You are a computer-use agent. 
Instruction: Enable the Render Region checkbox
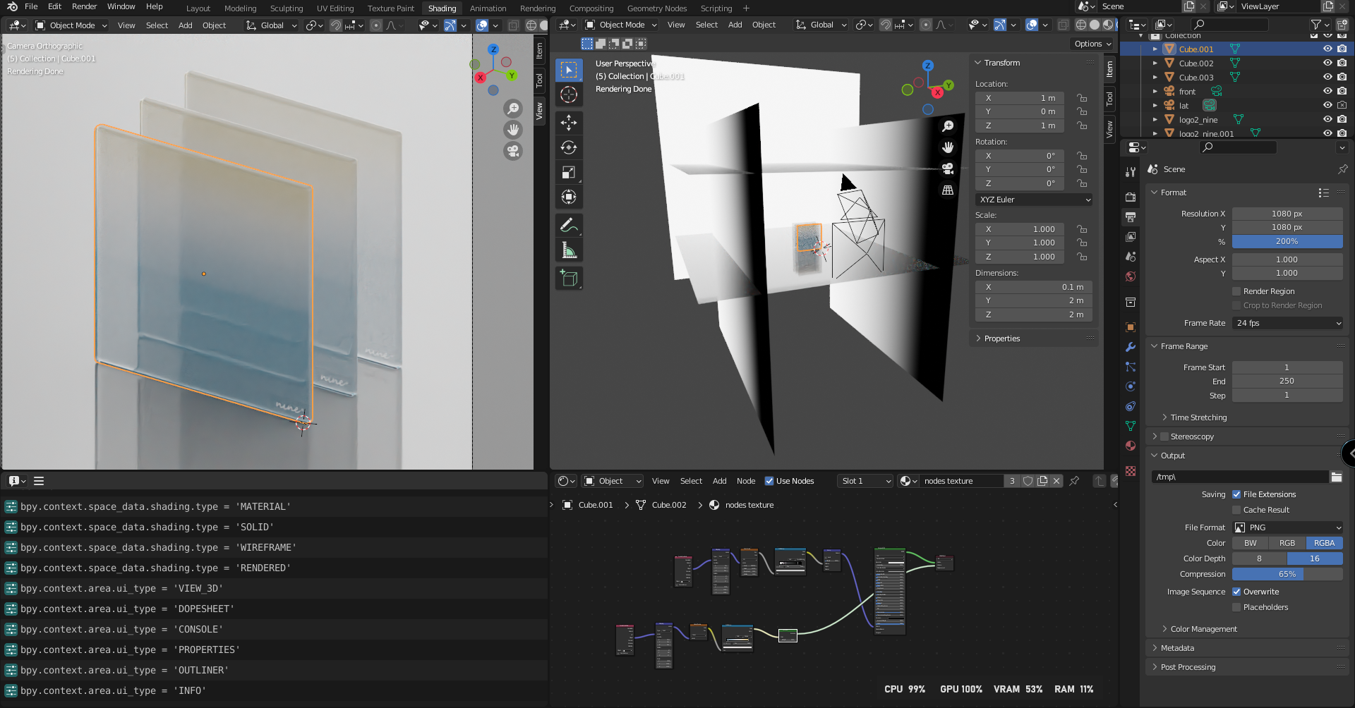point(1236,291)
